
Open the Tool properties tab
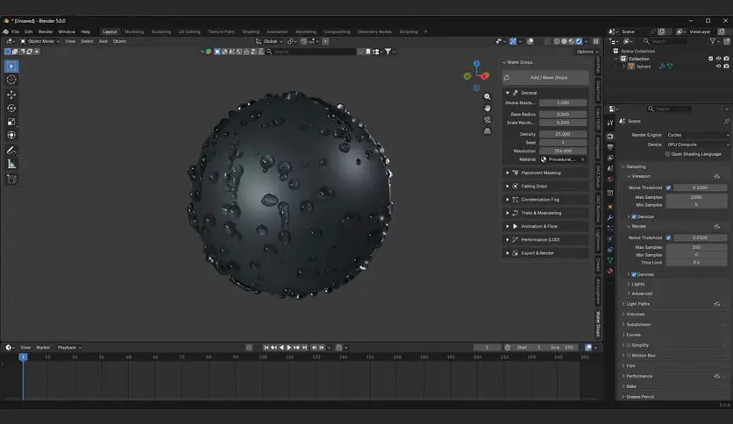[610, 123]
